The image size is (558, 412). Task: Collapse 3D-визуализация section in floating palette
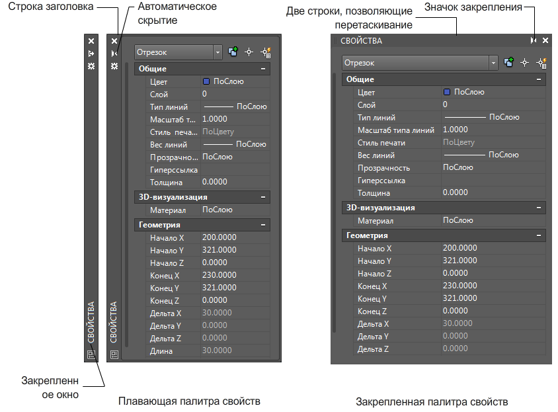coord(263,197)
